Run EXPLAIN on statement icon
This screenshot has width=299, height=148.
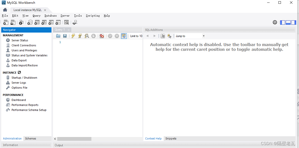[x=87, y=36]
